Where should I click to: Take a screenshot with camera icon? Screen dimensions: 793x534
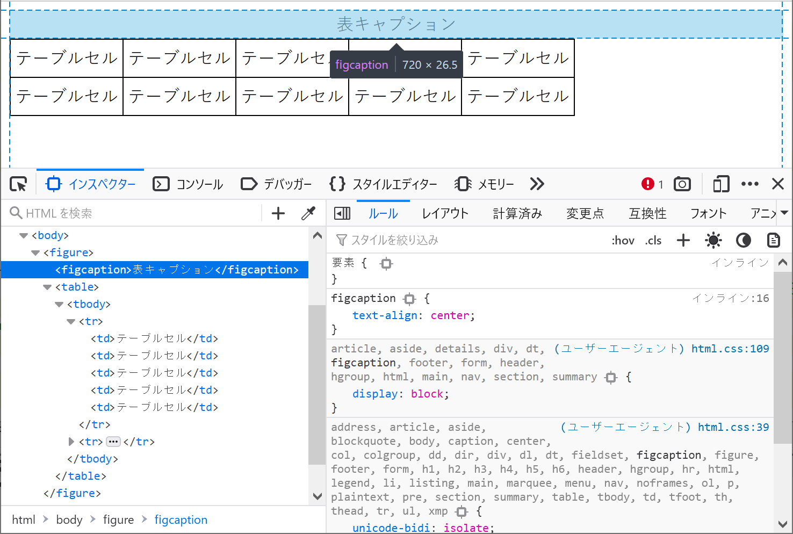tap(682, 184)
